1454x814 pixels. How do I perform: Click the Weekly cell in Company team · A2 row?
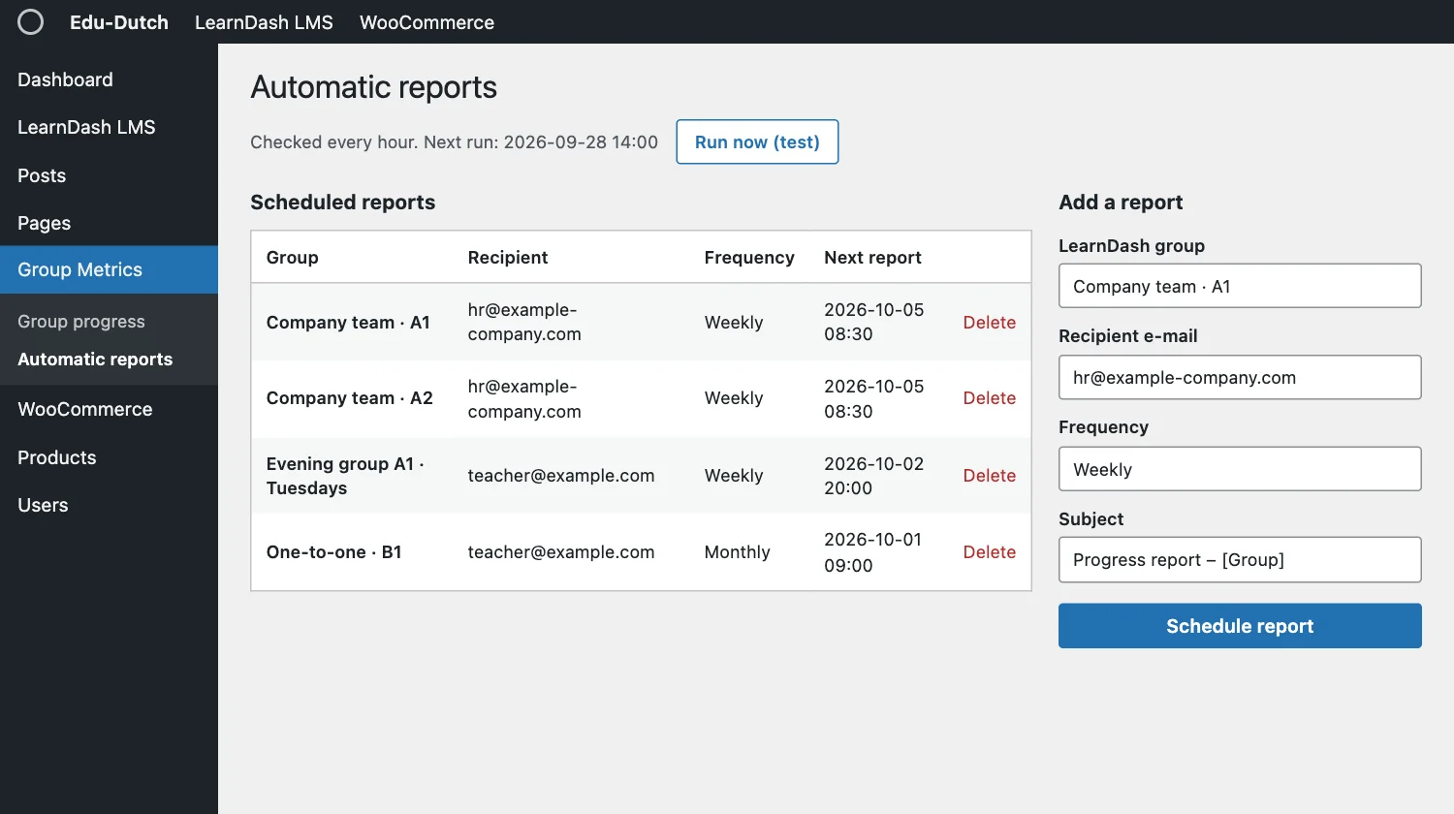click(x=734, y=398)
